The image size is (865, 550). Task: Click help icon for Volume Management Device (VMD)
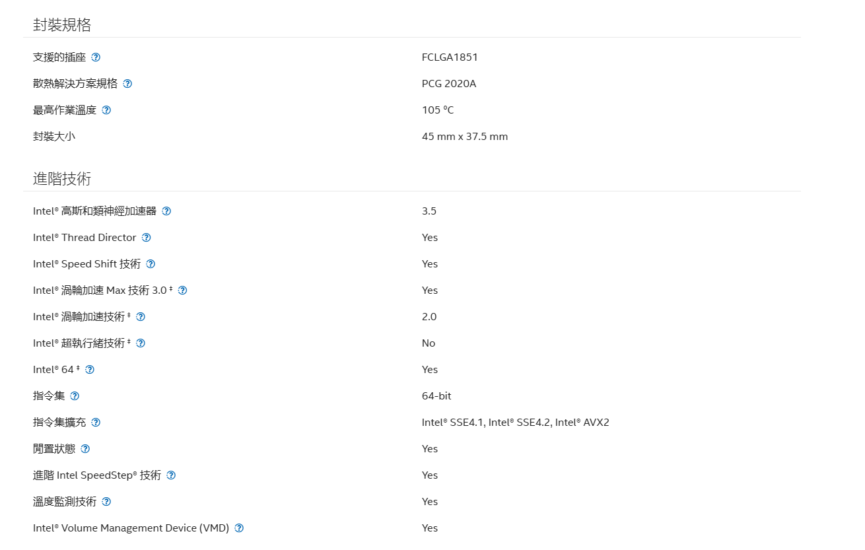[x=239, y=528]
